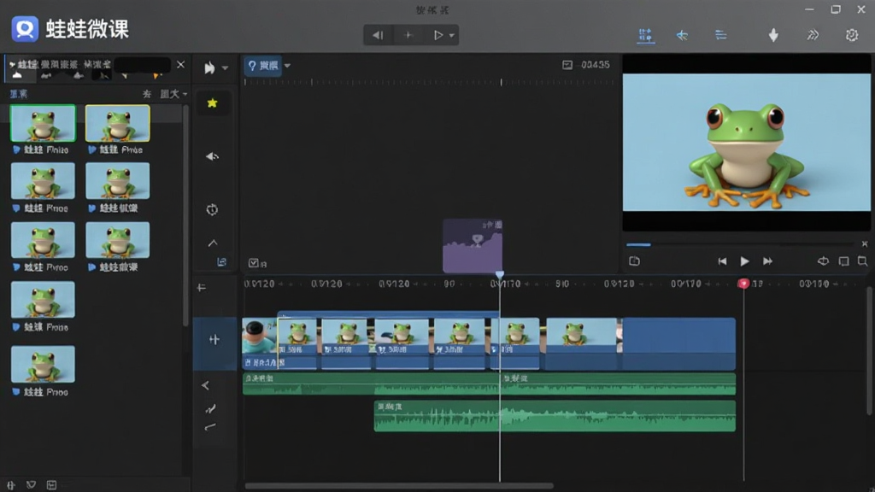Screen dimensions: 875x492
Task: Click the speaker audio icon in the vertical toolbar
Action: (x=212, y=156)
